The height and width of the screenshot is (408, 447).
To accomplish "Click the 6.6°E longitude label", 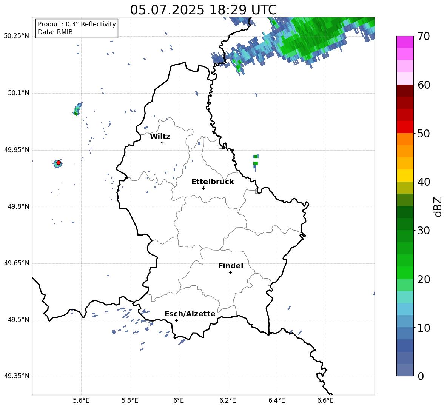I will point(325,400).
